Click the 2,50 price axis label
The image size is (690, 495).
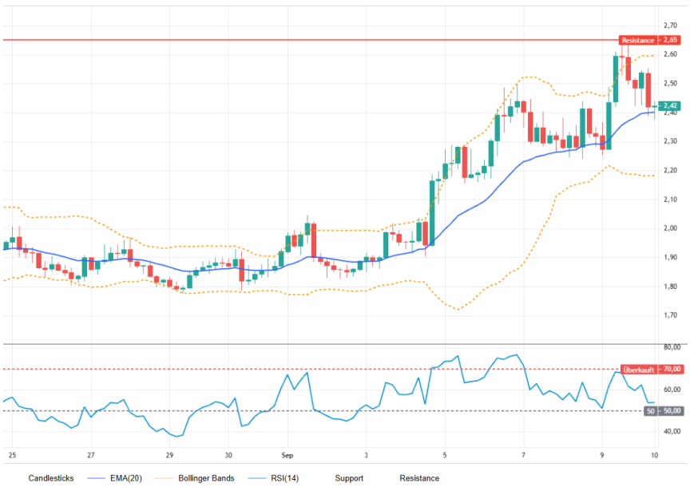coord(671,83)
